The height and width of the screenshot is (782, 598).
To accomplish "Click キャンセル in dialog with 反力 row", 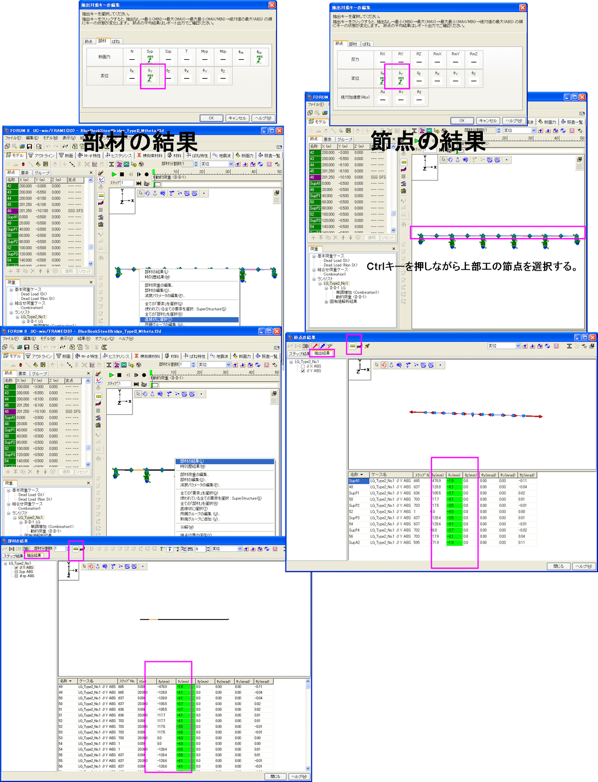I will 487,121.
